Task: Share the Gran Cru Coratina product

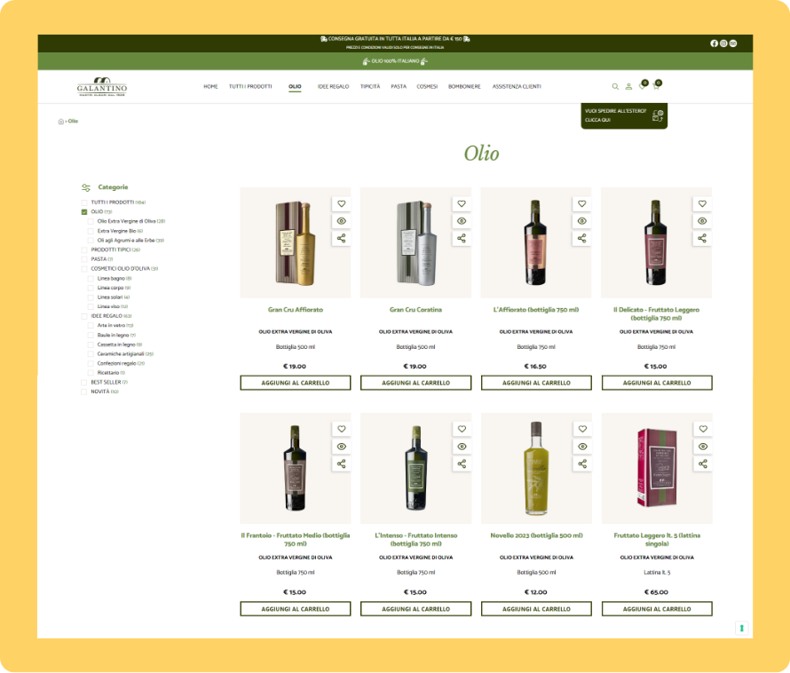Action: [462, 238]
